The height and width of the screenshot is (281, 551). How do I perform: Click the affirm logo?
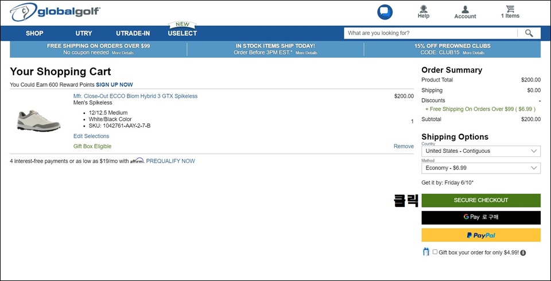(x=137, y=161)
